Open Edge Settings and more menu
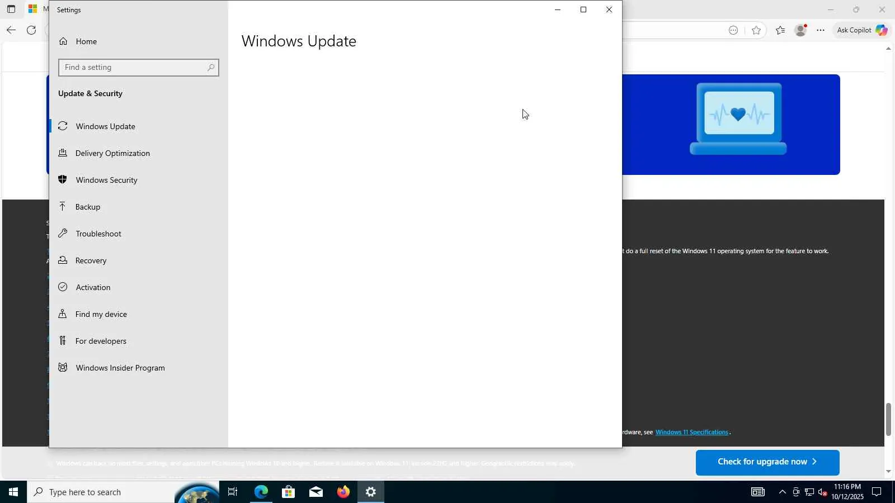The width and height of the screenshot is (895, 503). [x=821, y=30]
